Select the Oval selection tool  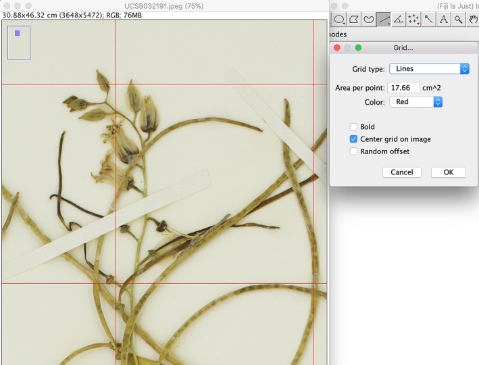[x=339, y=20]
